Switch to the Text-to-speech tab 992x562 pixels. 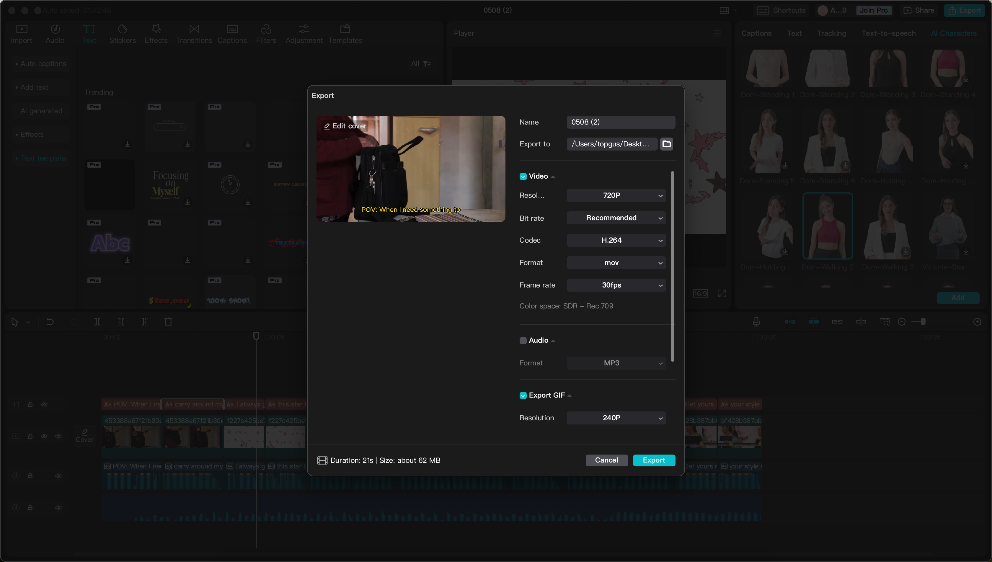[x=888, y=33]
